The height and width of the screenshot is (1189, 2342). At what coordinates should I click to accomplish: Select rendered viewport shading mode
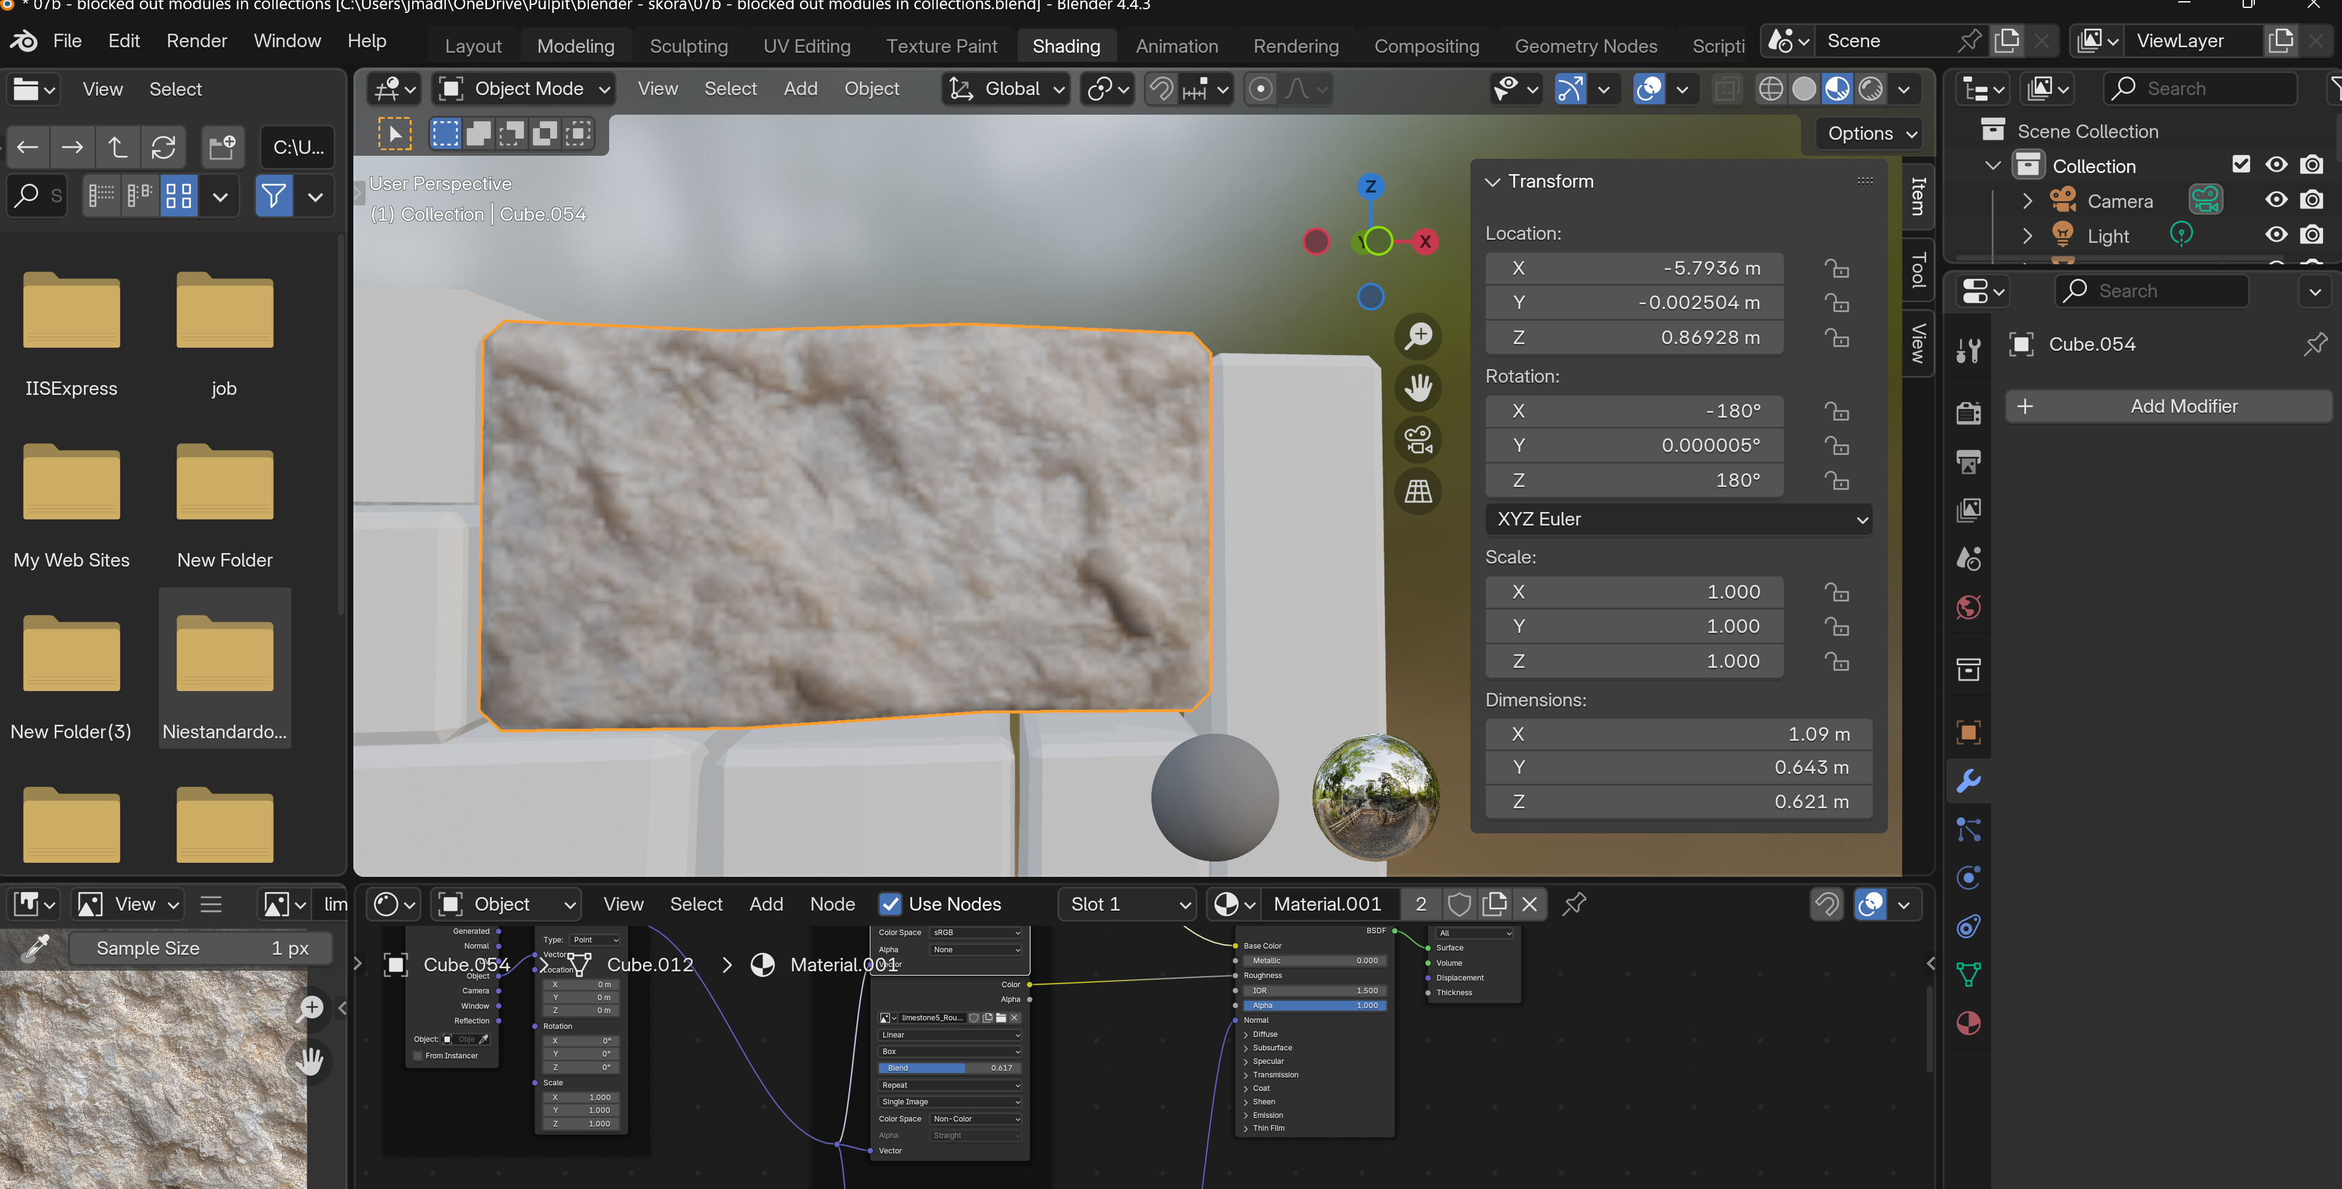(1870, 89)
